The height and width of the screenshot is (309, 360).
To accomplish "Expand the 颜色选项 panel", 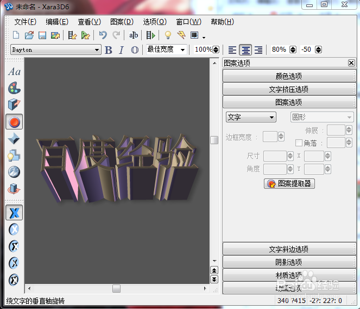I will [289, 76].
